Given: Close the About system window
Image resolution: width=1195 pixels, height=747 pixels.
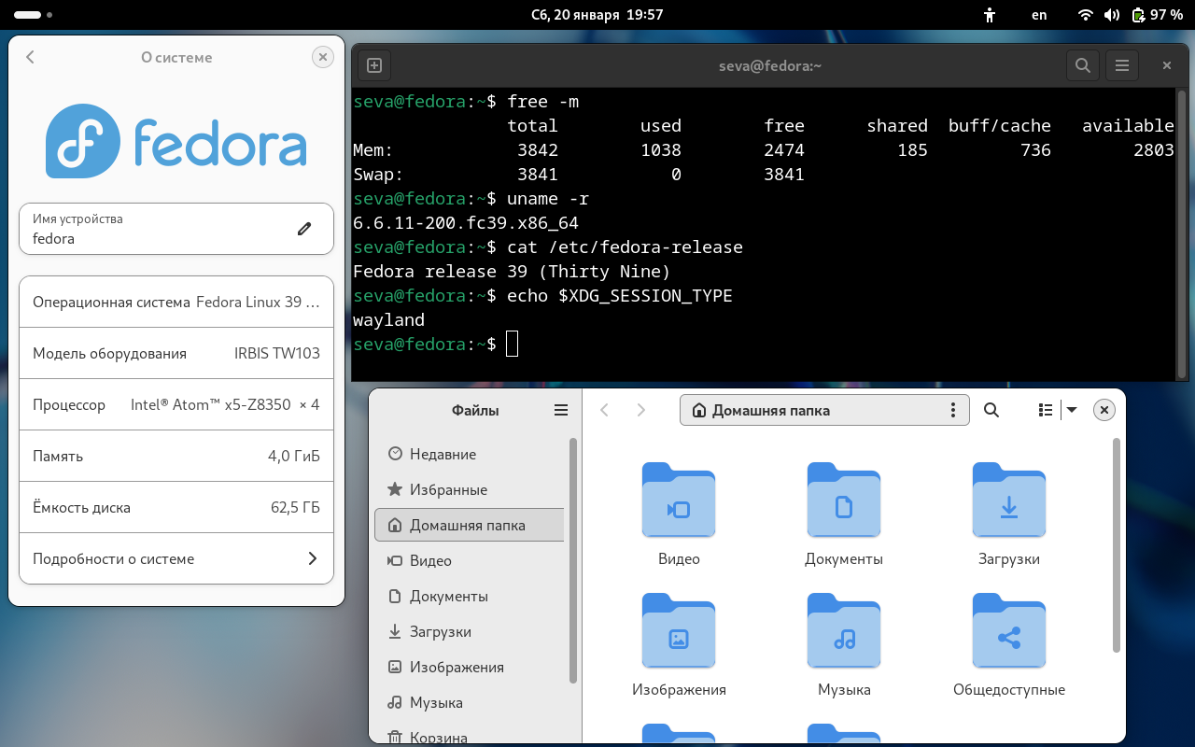Looking at the screenshot, I should tap(322, 57).
